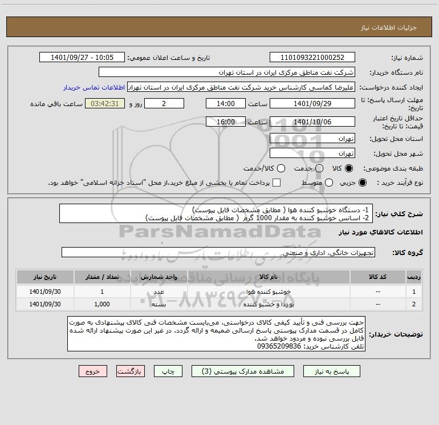
Task: Click unit cell بسته in row 2
Action: [x=158, y=304]
